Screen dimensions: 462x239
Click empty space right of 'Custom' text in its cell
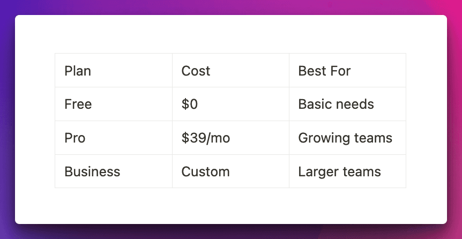260,171
